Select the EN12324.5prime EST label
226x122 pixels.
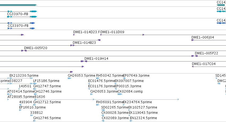(143, 118)
